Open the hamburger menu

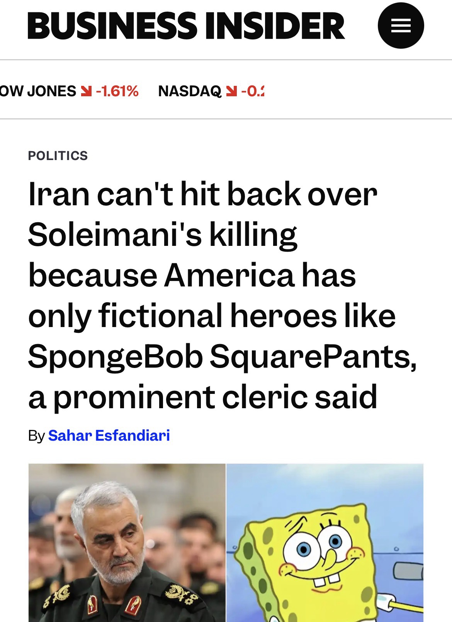(401, 26)
